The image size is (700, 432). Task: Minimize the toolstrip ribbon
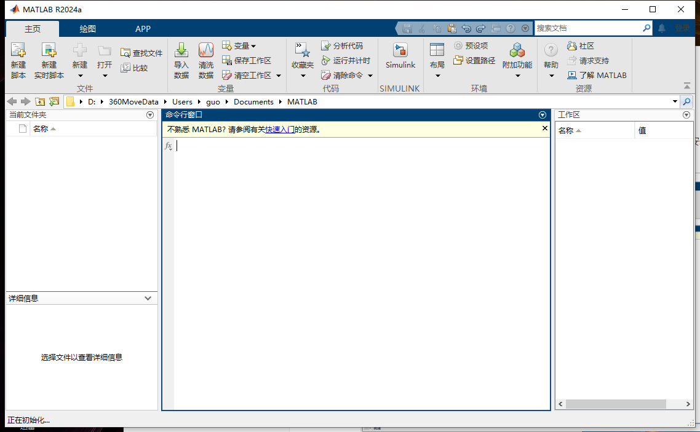point(687,85)
